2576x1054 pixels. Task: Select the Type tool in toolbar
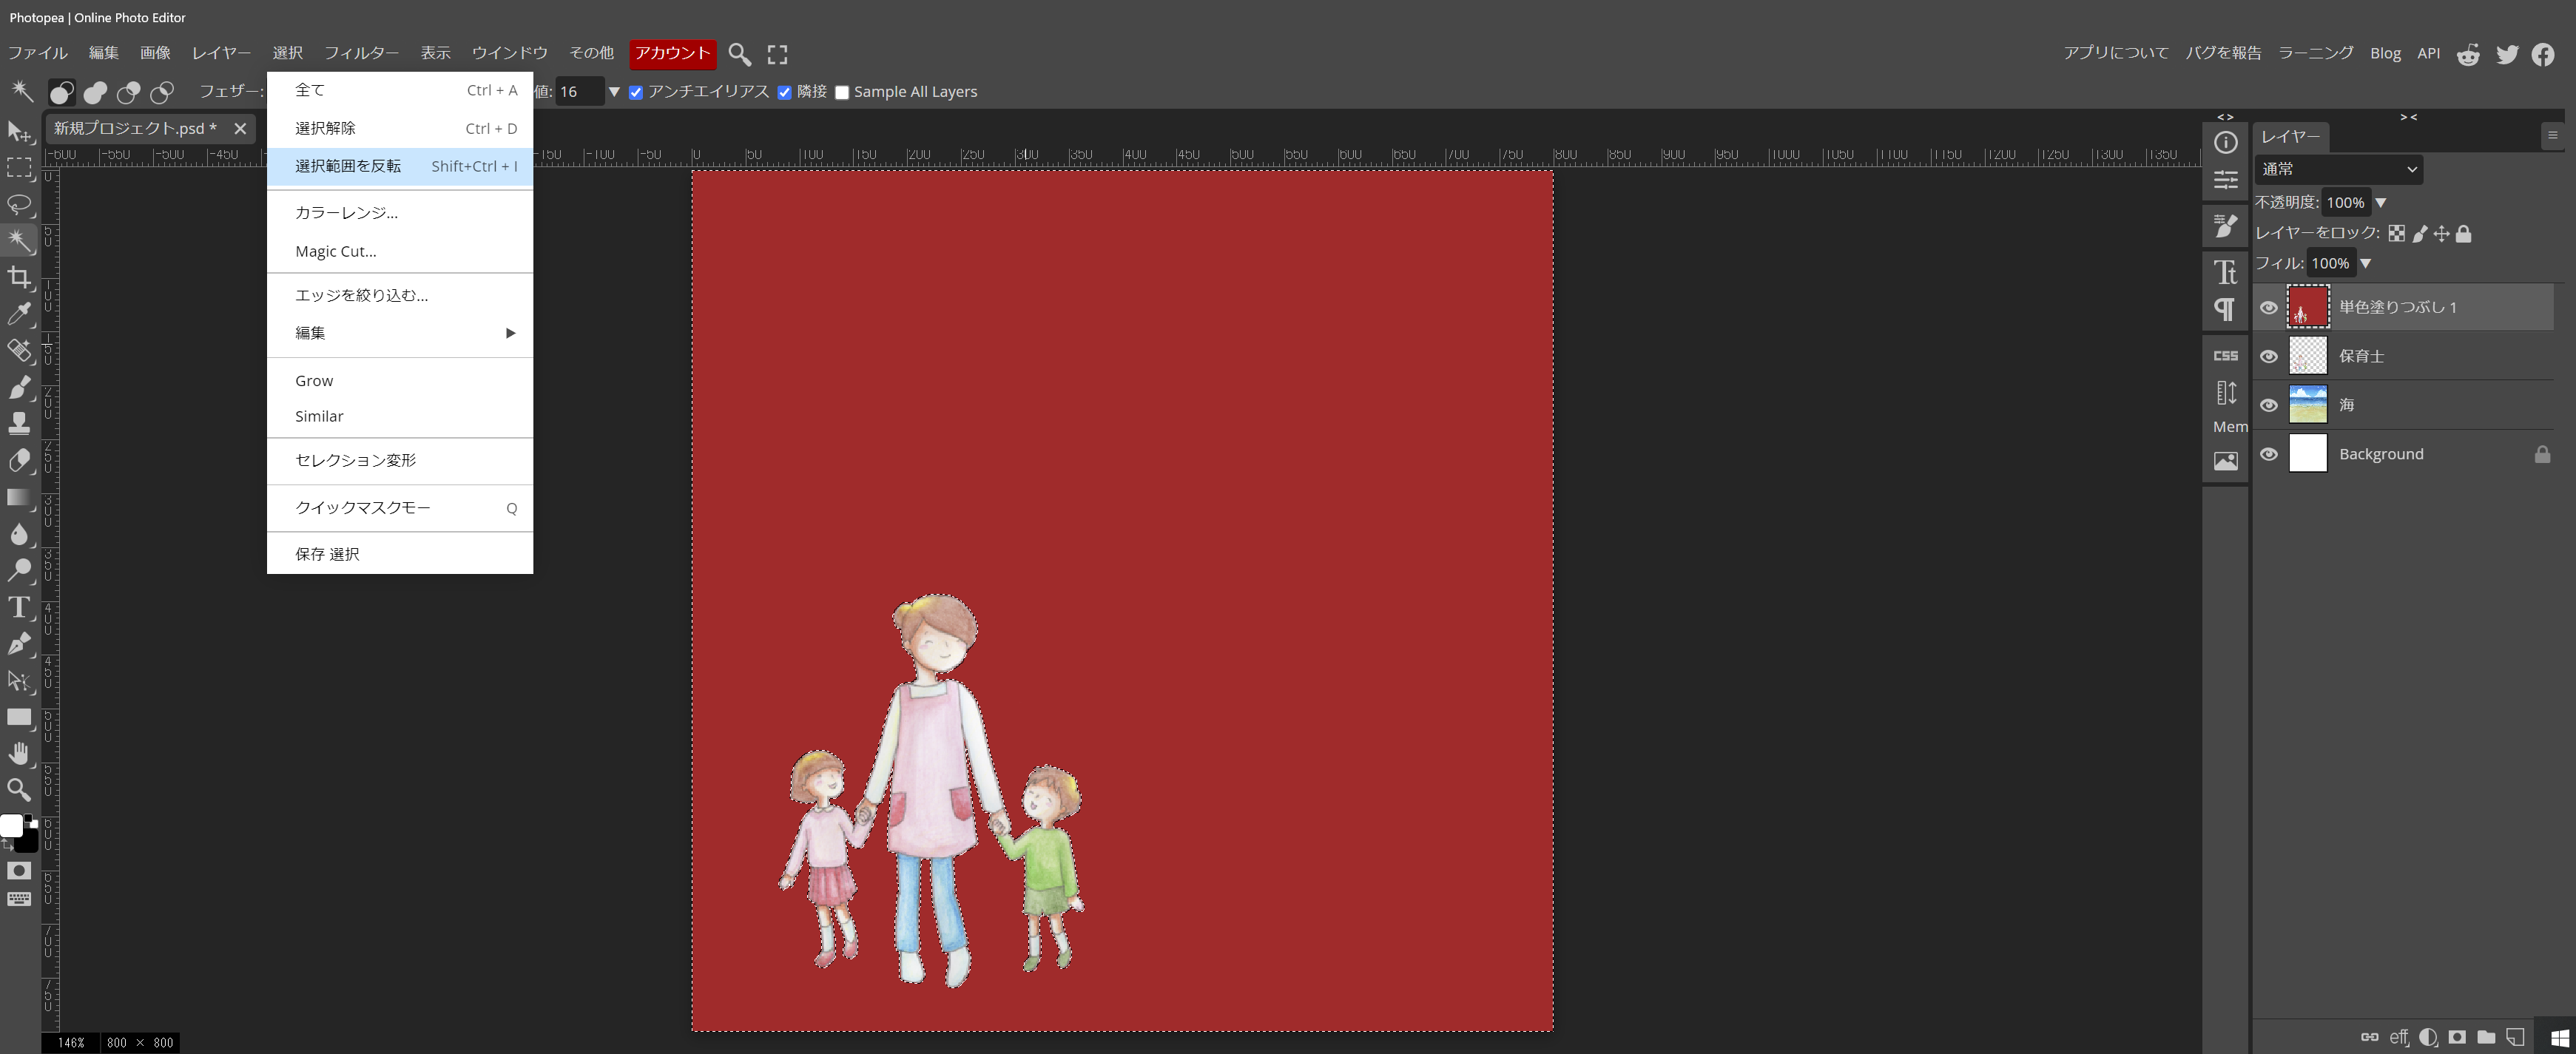tap(19, 607)
